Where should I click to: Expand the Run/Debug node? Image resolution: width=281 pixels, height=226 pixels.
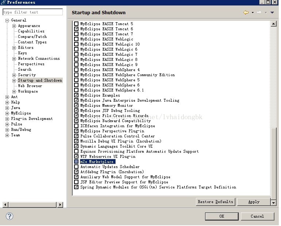(7, 130)
